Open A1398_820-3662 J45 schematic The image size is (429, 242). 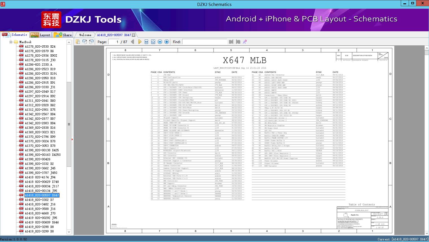(x=40, y=168)
